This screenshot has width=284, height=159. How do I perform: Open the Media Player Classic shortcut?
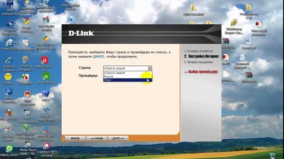[28, 148]
